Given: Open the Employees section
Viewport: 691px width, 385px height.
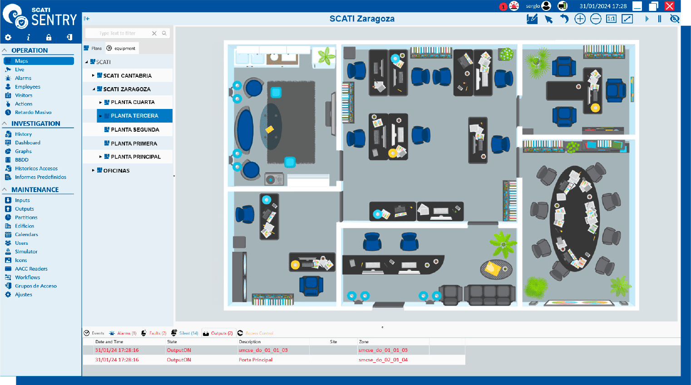Looking at the screenshot, I should 28,87.
